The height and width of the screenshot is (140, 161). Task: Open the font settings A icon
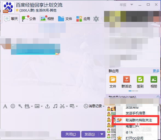(5, 106)
